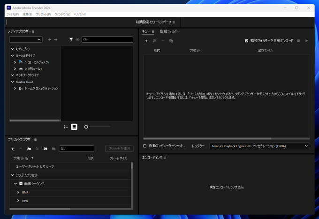Go forward with Media Browser right arrow
319x219 pixels.
[x=56, y=39]
